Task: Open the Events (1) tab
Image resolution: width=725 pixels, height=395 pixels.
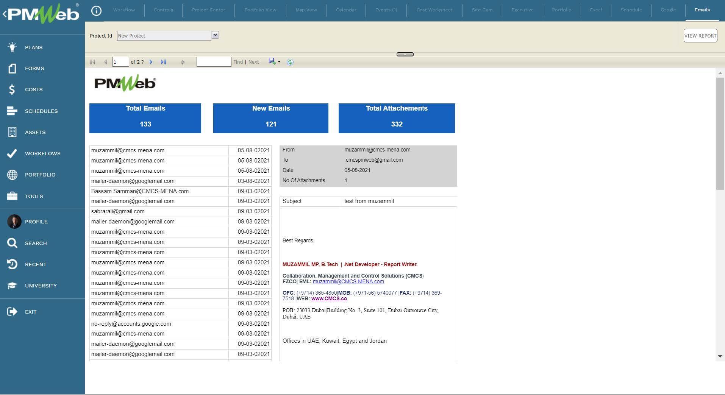Action: pyautogui.click(x=386, y=10)
